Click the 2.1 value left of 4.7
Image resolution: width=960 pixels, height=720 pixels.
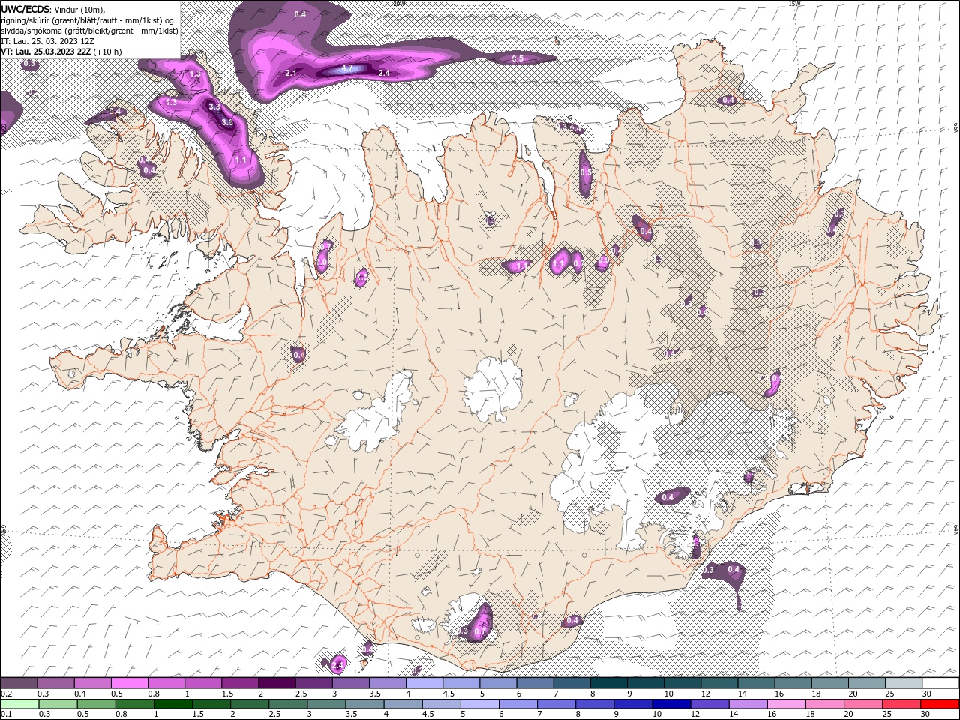point(292,73)
